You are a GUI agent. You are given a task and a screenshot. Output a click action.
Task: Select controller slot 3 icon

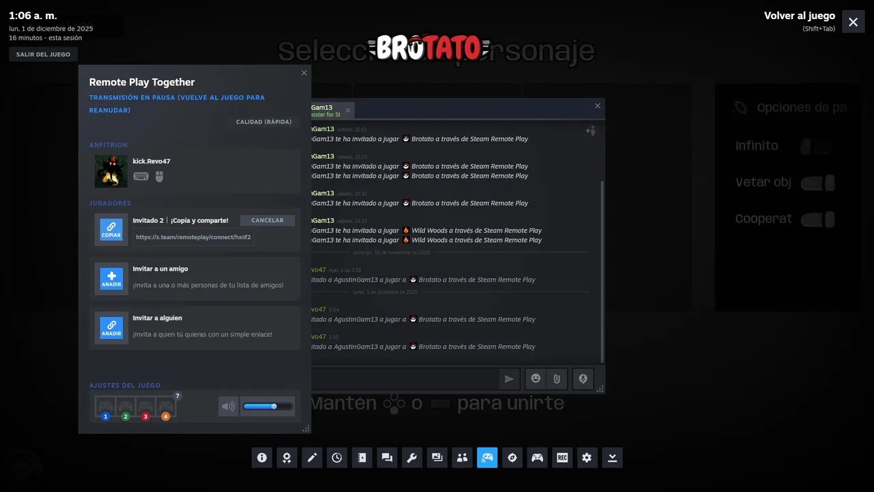click(x=145, y=408)
